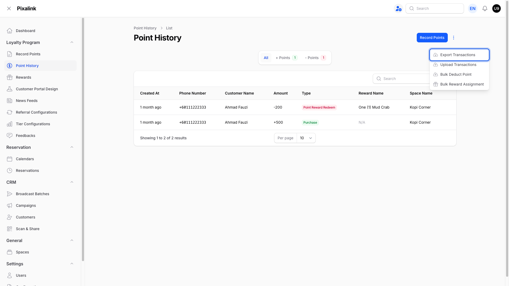This screenshot has width=509, height=286.
Task: Click the One (1) Mud Crab reward cell
Action: [x=374, y=107]
